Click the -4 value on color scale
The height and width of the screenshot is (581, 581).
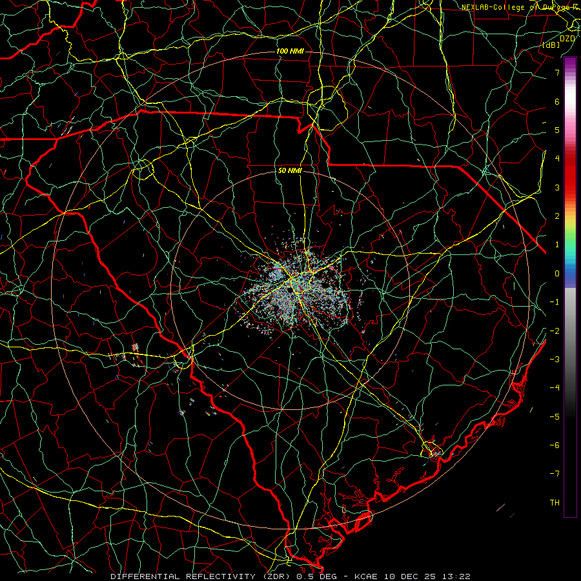[555, 387]
